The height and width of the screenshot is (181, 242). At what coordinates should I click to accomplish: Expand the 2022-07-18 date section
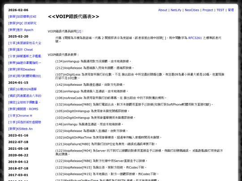click(x=18, y=142)
